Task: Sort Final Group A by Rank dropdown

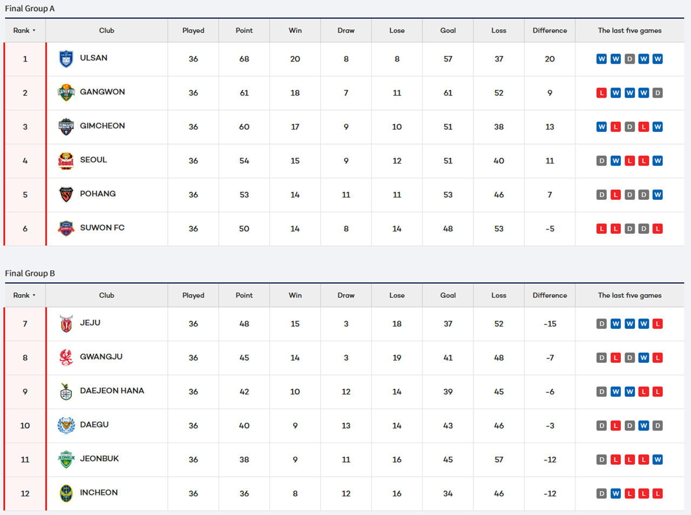Action: (x=24, y=31)
